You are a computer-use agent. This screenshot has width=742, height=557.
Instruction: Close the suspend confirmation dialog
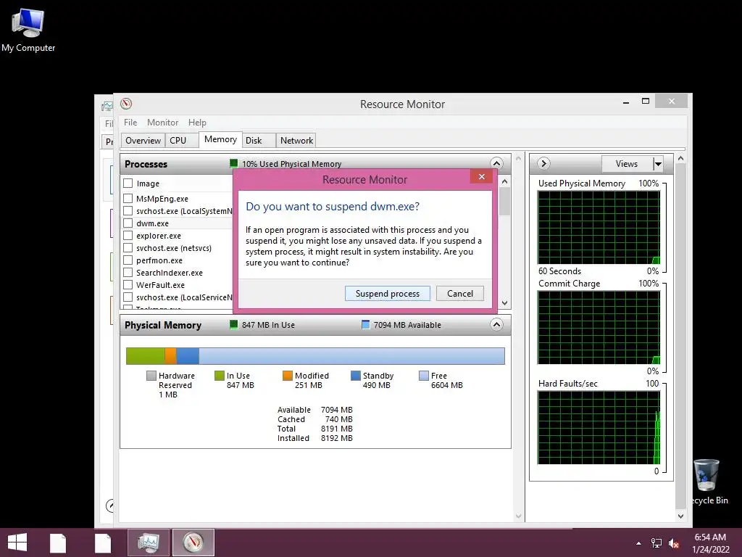(x=481, y=177)
